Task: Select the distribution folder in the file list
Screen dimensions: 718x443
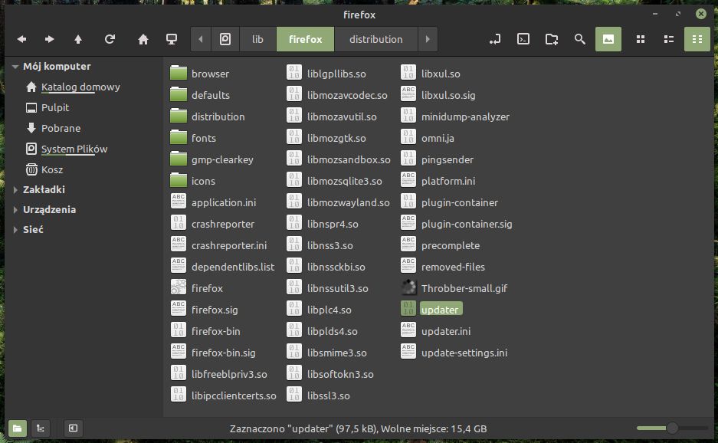Action: [208, 116]
